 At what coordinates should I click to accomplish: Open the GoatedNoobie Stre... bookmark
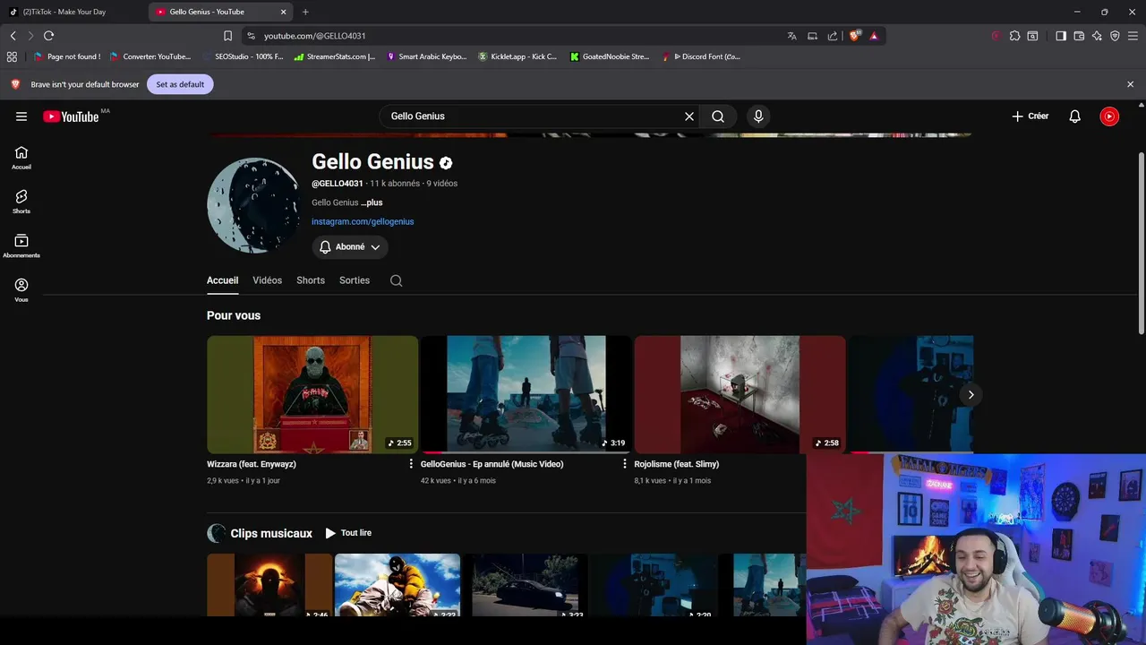610,56
